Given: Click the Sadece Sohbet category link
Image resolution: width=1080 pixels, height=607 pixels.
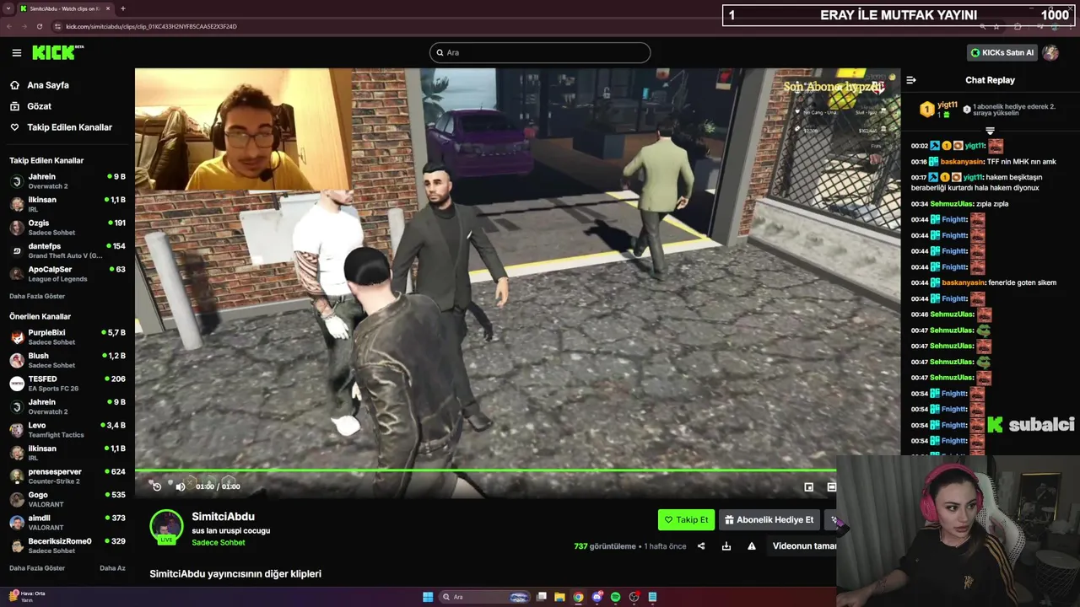Looking at the screenshot, I should click(x=219, y=543).
